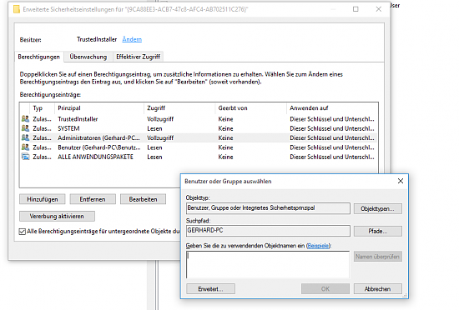The width and height of the screenshot is (459, 310).
Task: Maximize the Erweiterte Sicherheitseinstellungen window
Action: coord(356,9)
